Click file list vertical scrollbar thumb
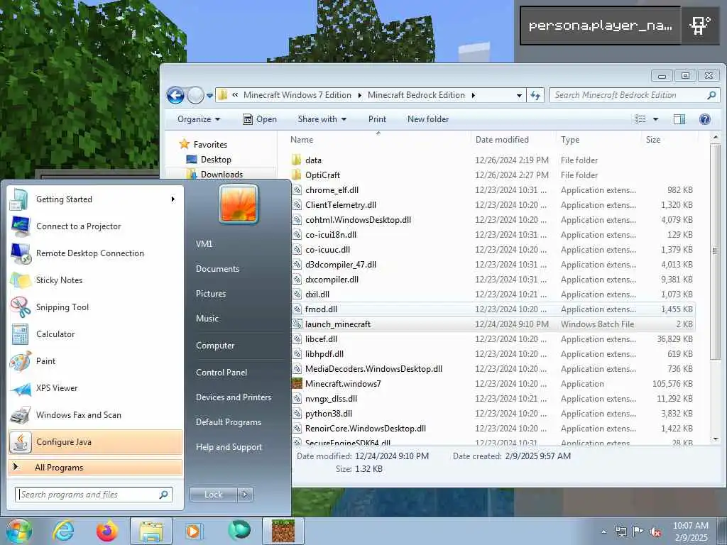 coord(715,252)
